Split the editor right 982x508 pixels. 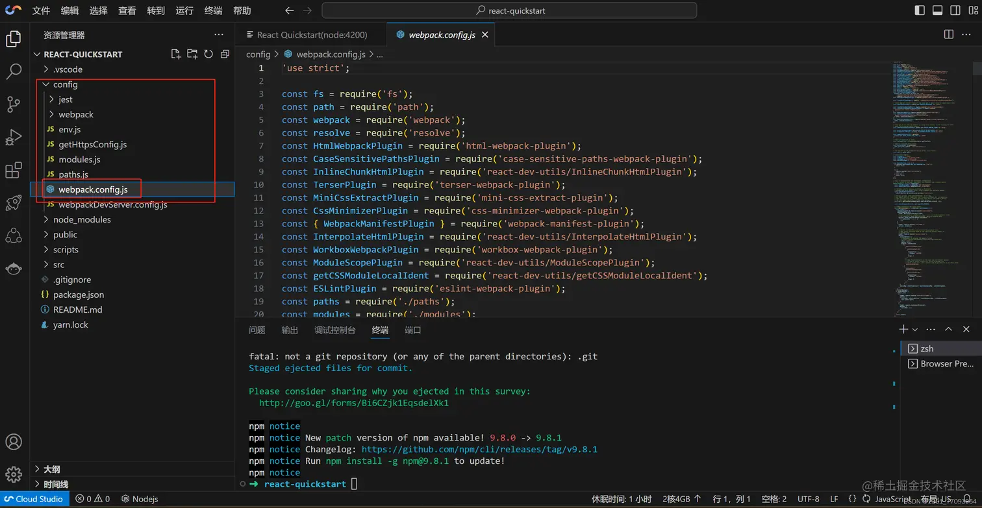pos(949,34)
